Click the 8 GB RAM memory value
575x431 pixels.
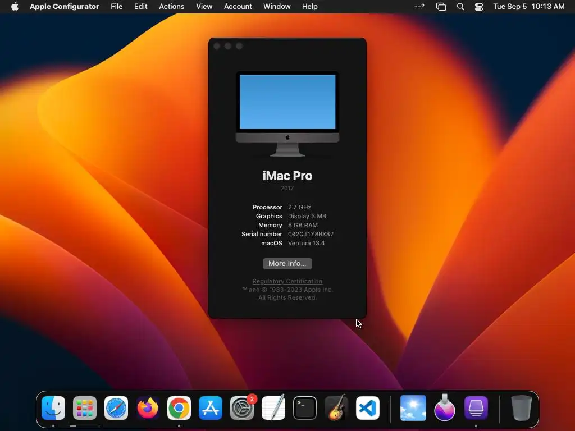(x=303, y=225)
